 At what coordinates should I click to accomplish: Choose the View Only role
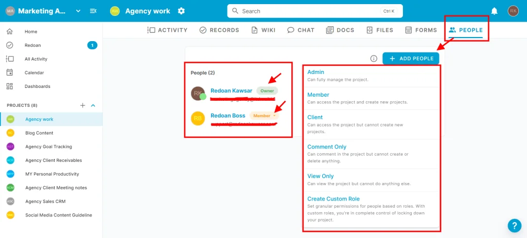coord(321,176)
